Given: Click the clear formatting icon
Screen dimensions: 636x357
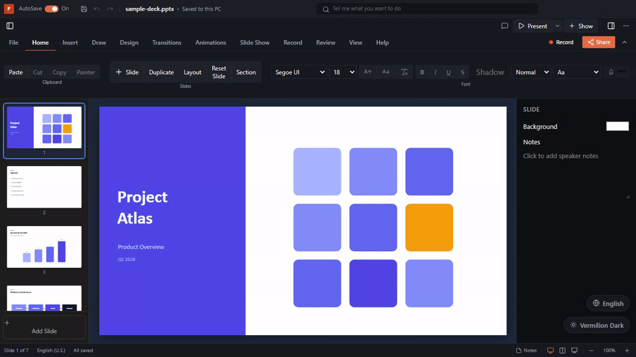Looking at the screenshot, I should tap(404, 72).
